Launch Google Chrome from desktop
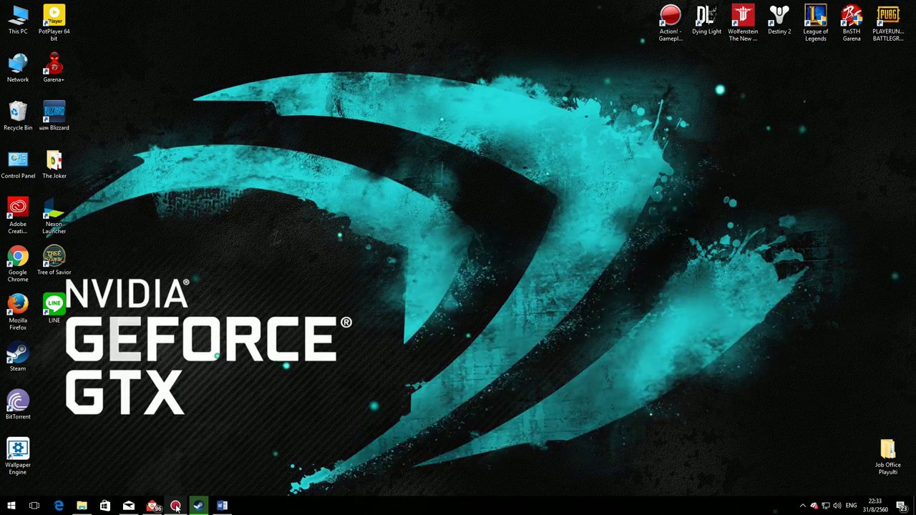Screen dimensions: 916x515 (18, 264)
